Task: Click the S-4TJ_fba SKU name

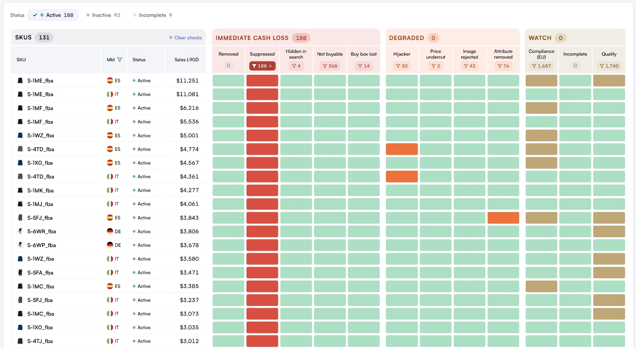Action: tap(40, 341)
